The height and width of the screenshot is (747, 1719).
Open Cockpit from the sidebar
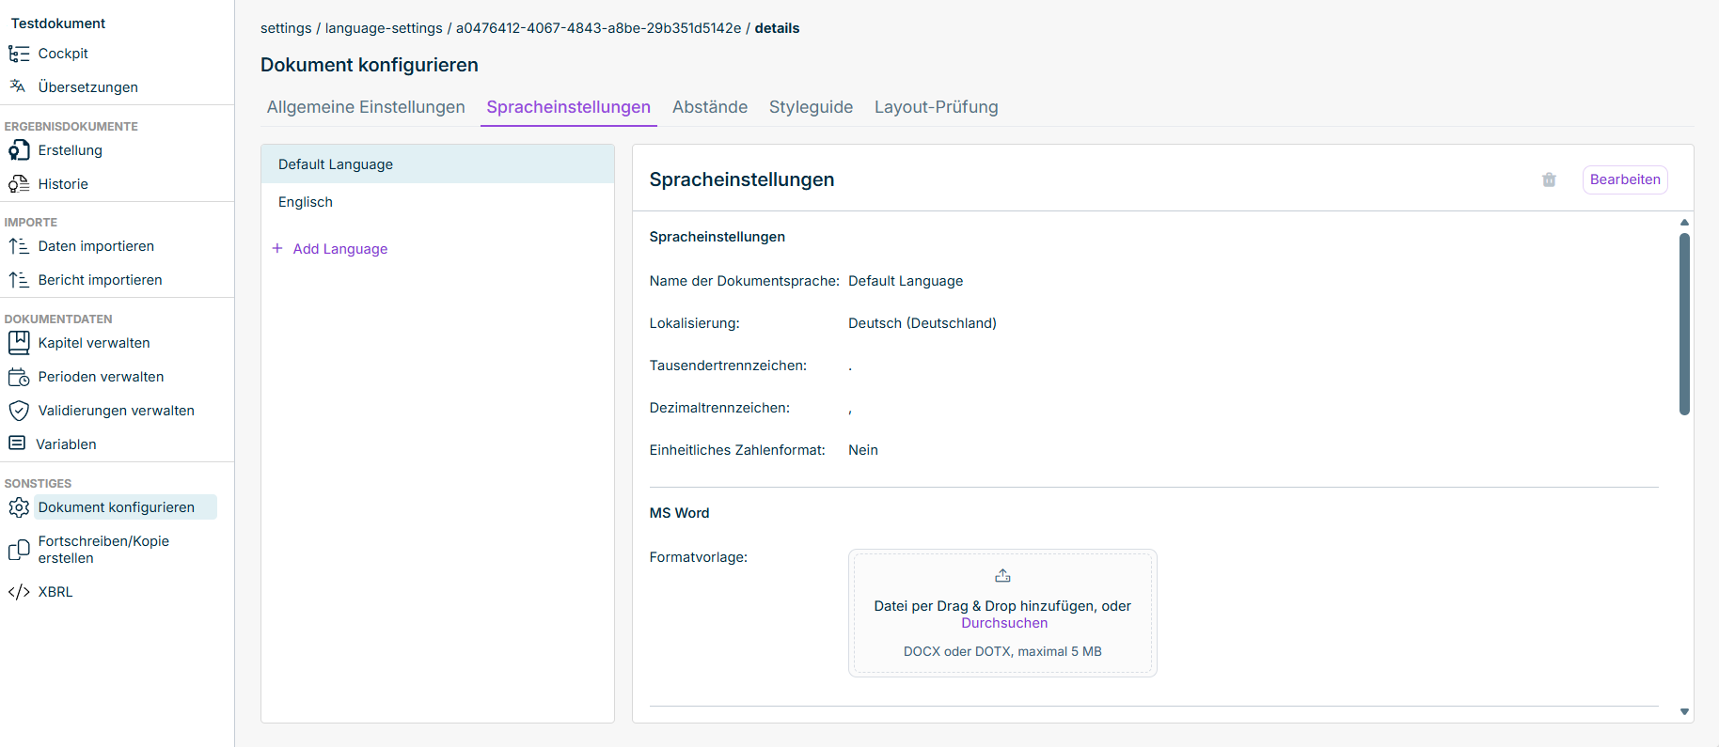click(63, 54)
